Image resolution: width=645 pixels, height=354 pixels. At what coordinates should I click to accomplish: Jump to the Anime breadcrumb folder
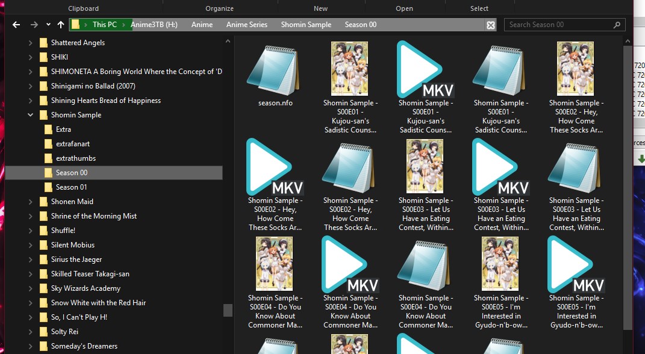[x=202, y=25]
